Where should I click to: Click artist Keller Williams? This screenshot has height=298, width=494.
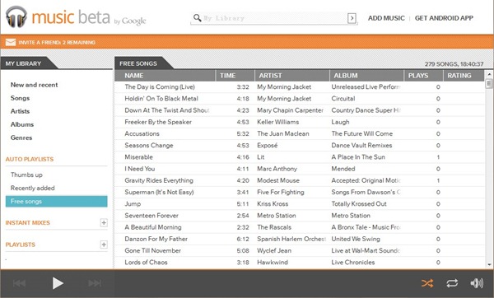(278, 122)
